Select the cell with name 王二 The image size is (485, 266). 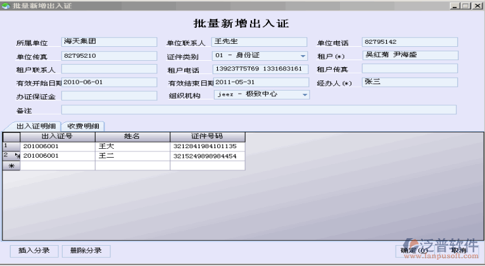pyautogui.click(x=132, y=155)
